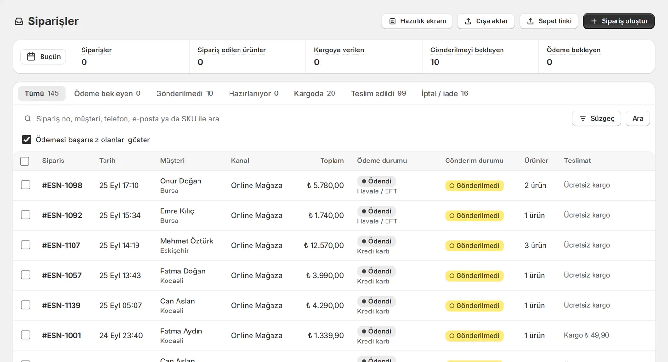The height and width of the screenshot is (362, 668).
Task: Click the inbox icon beside Siparişler title
Action: pyautogui.click(x=19, y=21)
